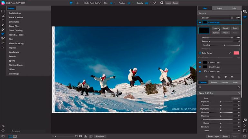The height and width of the screenshot is (139, 248).
Task: Activate the Zoom magnifier tool
Action: pos(3,48)
